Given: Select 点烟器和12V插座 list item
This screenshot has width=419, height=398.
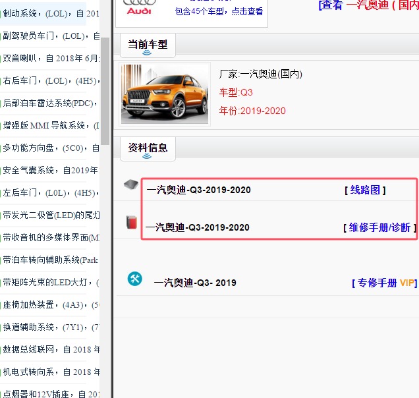Looking at the screenshot, I should coord(50,393).
